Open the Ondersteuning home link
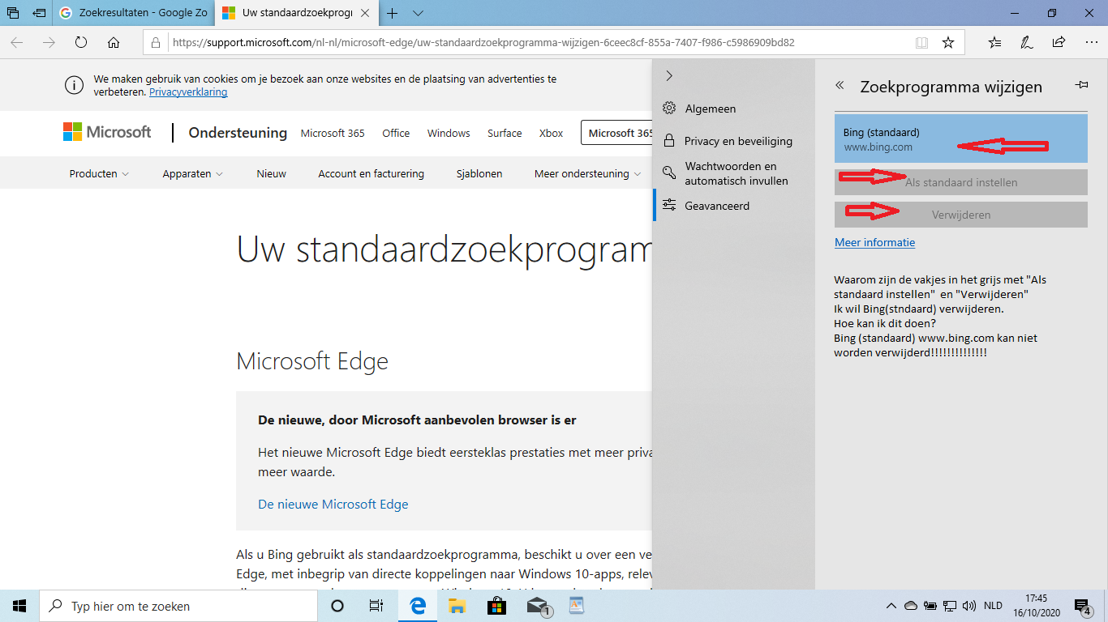This screenshot has width=1108, height=622. point(238,133)
